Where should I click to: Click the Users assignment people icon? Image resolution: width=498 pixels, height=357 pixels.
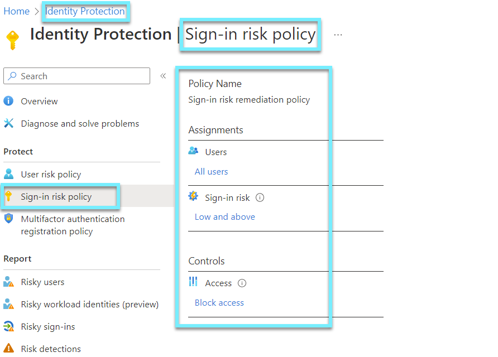click(193, 151)
